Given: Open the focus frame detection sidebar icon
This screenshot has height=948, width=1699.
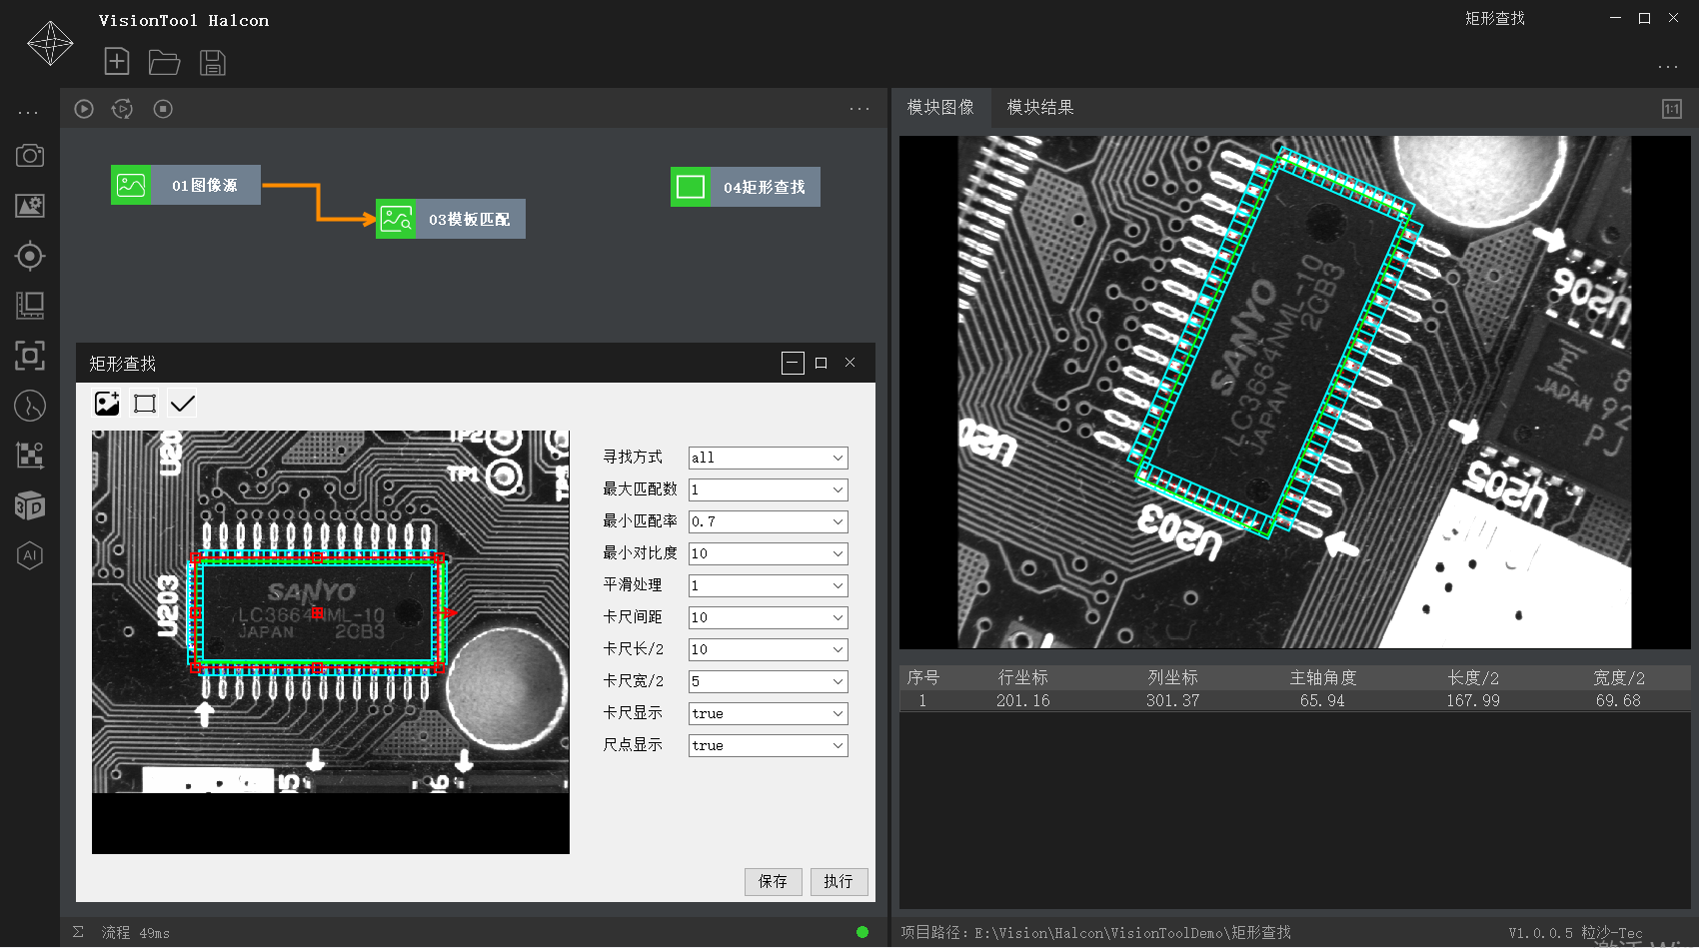Looking at the screenshot, I should pos(30,356).
